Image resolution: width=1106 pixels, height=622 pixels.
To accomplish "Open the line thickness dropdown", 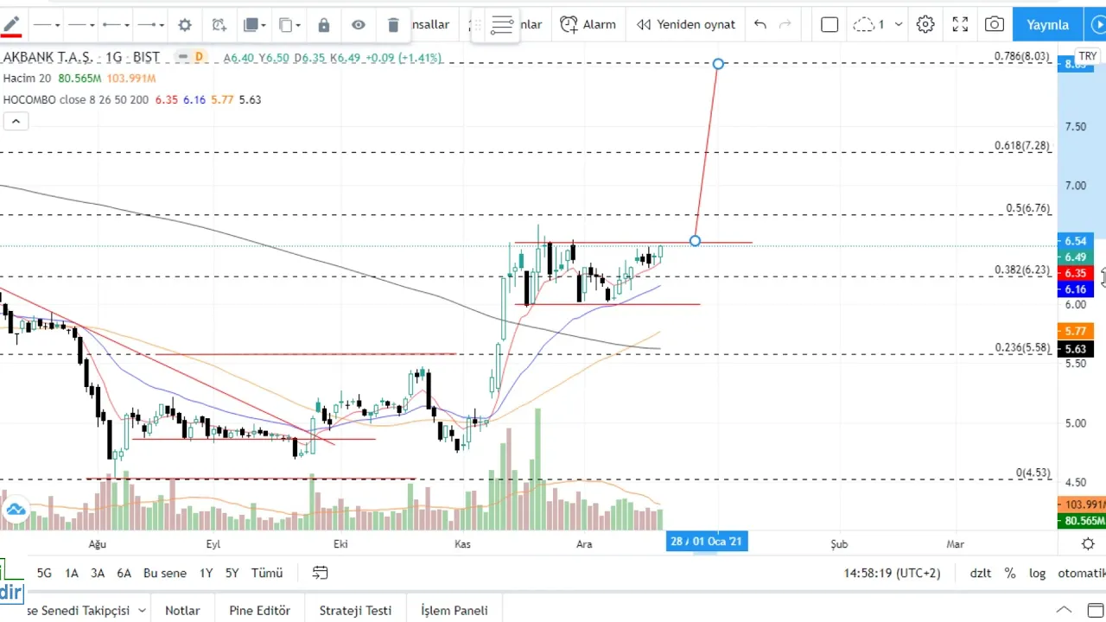I will 81,25.
